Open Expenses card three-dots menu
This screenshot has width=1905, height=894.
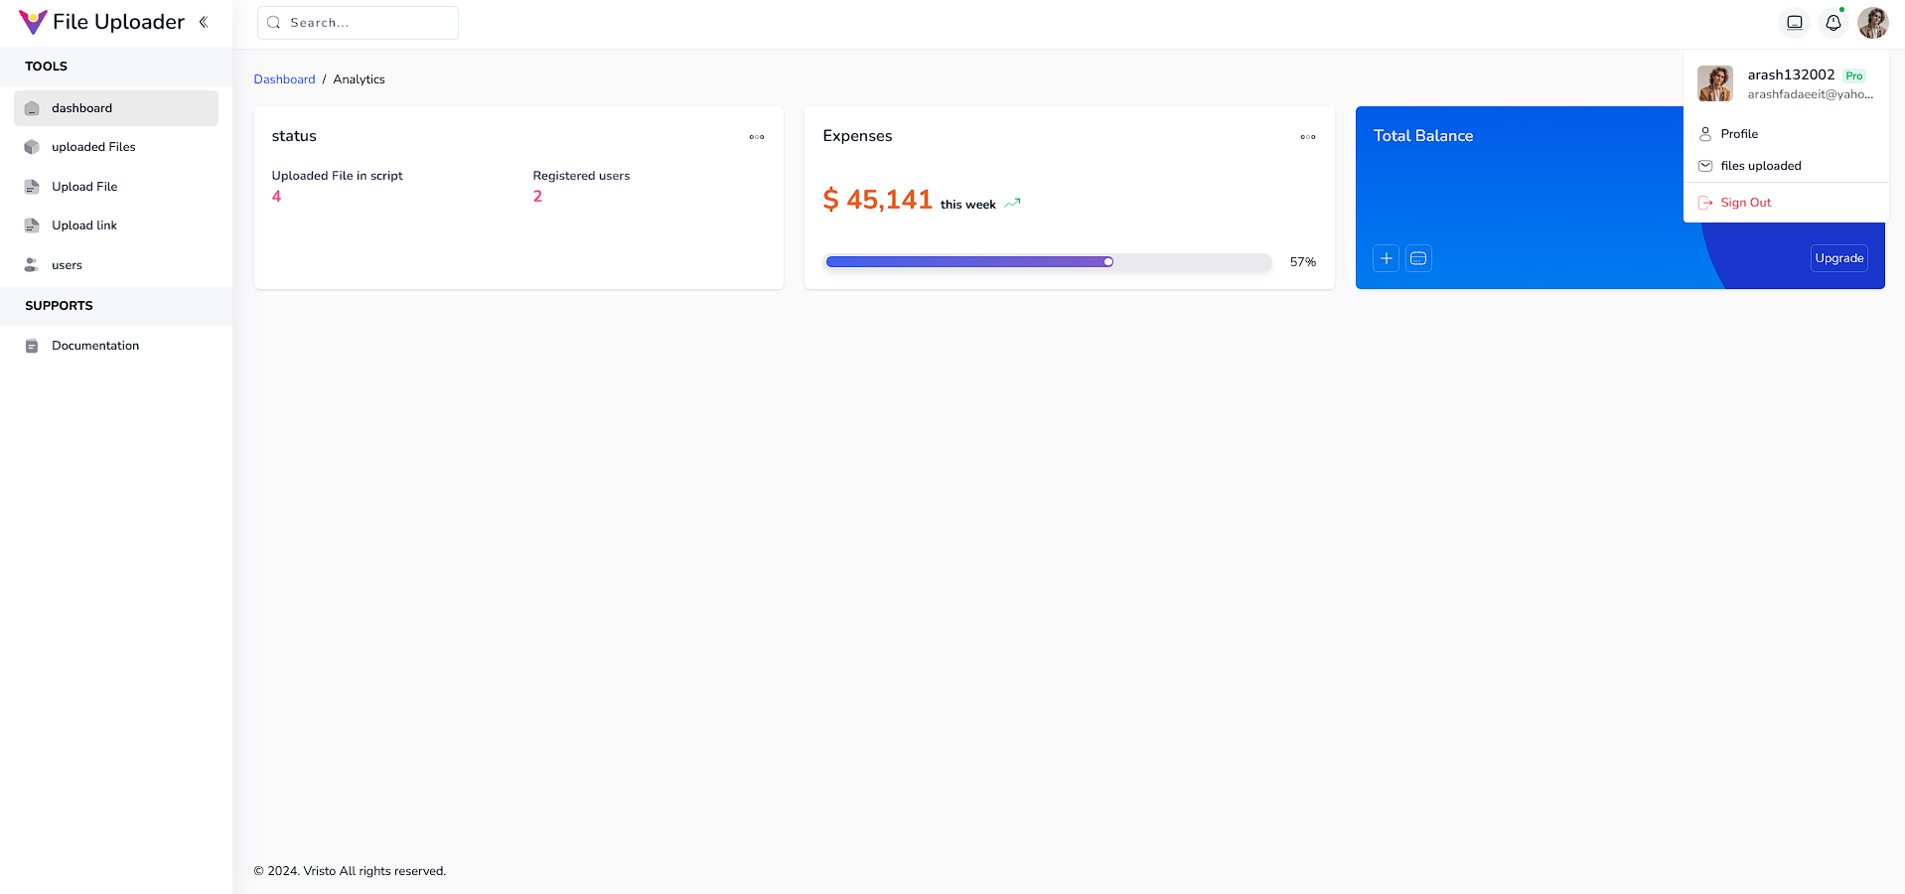1308,137
